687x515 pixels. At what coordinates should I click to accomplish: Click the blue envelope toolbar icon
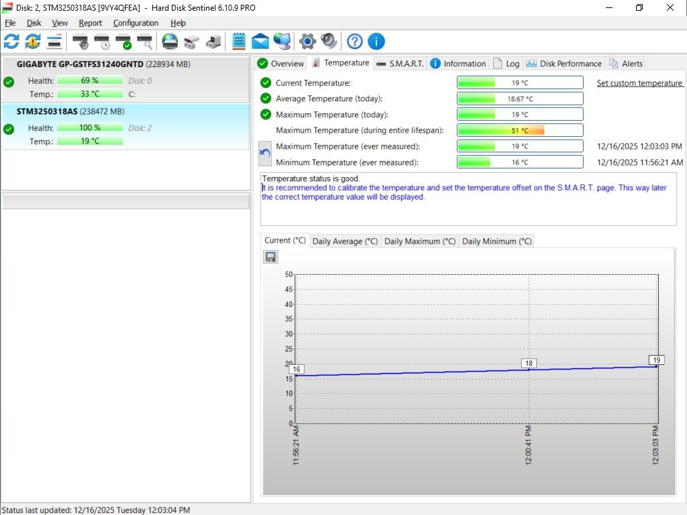pos(260,42)
